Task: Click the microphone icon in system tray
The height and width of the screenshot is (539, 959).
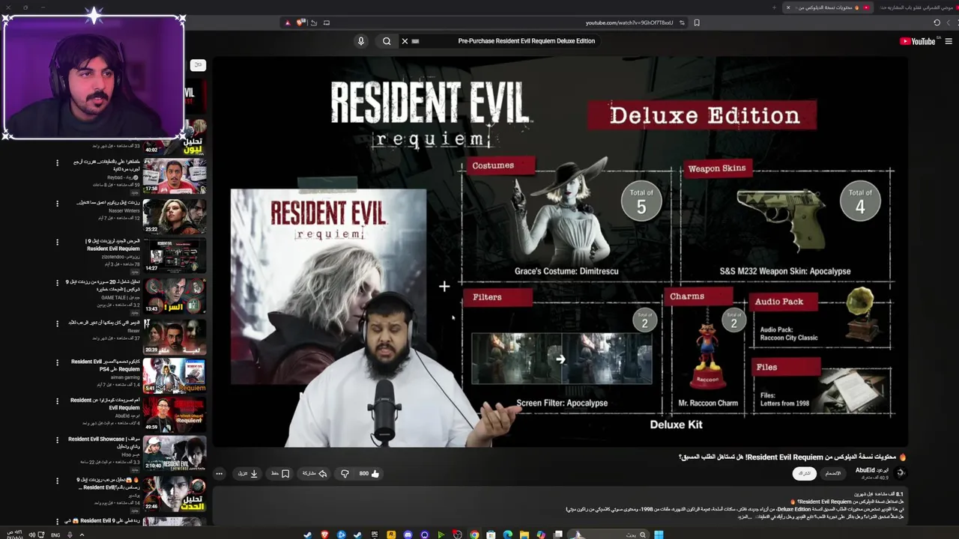Action: pyautogui.click(x=70, y=535)
